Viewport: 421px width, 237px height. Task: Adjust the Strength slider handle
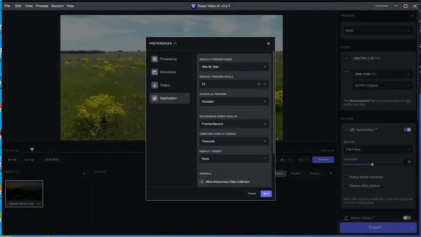(x=372, y=164)
